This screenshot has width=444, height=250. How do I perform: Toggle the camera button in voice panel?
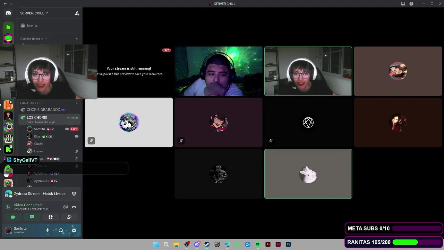13,217
